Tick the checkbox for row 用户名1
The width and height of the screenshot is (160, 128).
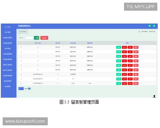coord(21,47)
